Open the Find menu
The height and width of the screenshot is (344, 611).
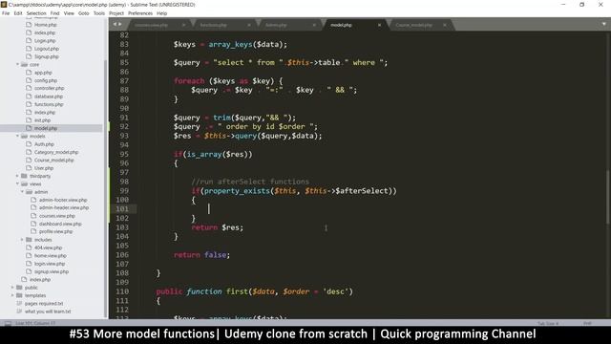(55, 13)
